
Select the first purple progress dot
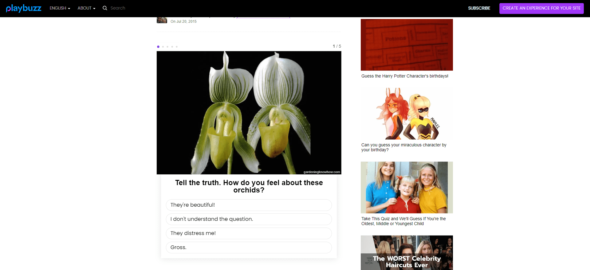coord(158,47)
